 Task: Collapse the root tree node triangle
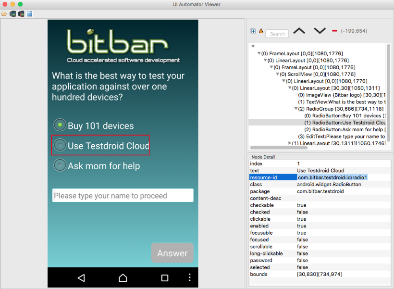pyautogui.click(x=253, y=46)
